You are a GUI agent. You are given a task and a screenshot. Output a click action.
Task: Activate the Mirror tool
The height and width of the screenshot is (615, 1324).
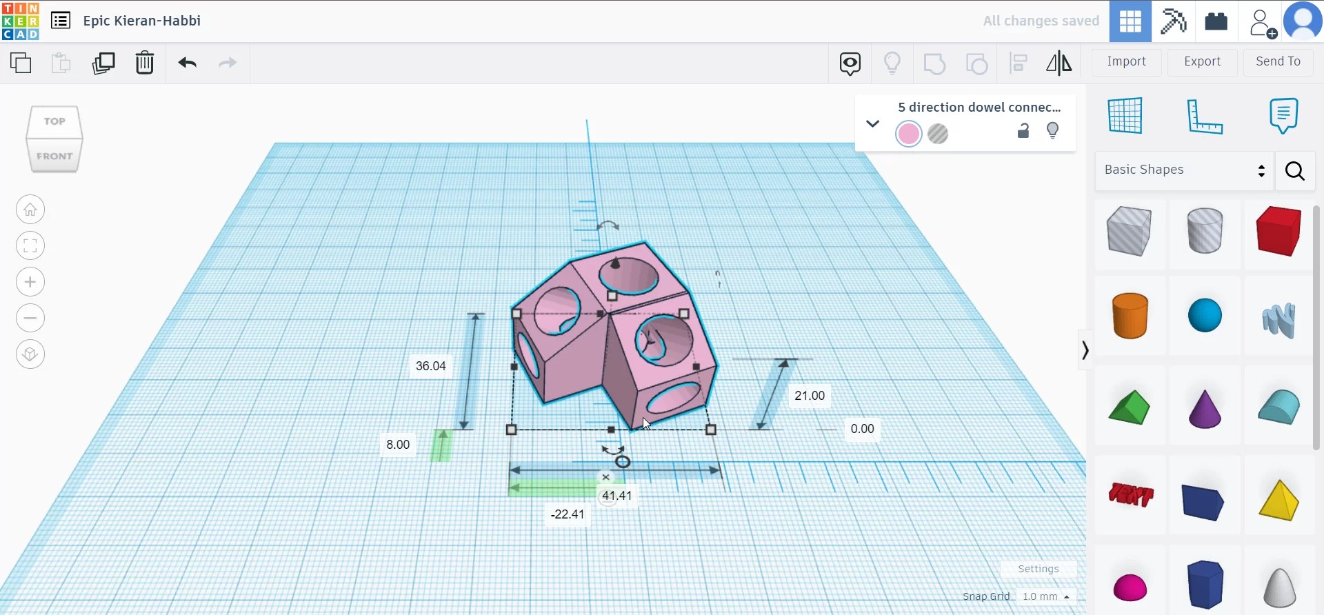coord(1059,63)
